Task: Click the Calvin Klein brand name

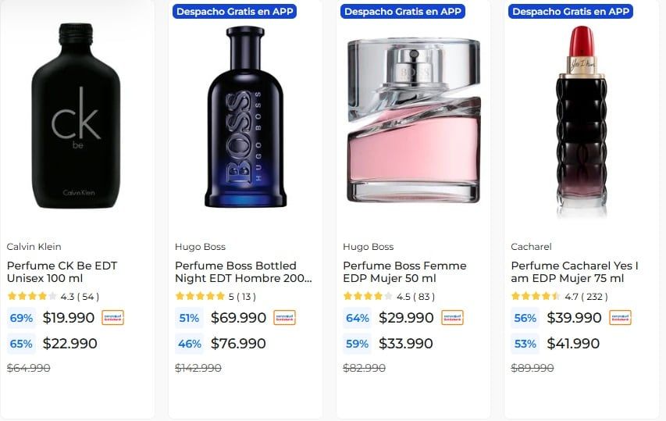Action: coord(34,247)
